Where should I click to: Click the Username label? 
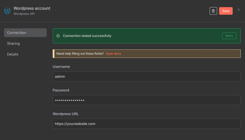tap(61, 67)
